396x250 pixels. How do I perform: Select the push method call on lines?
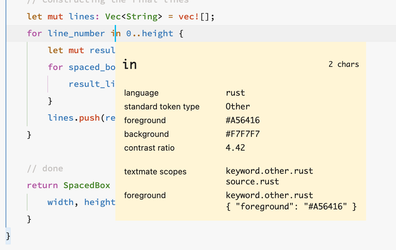point(89,117)
